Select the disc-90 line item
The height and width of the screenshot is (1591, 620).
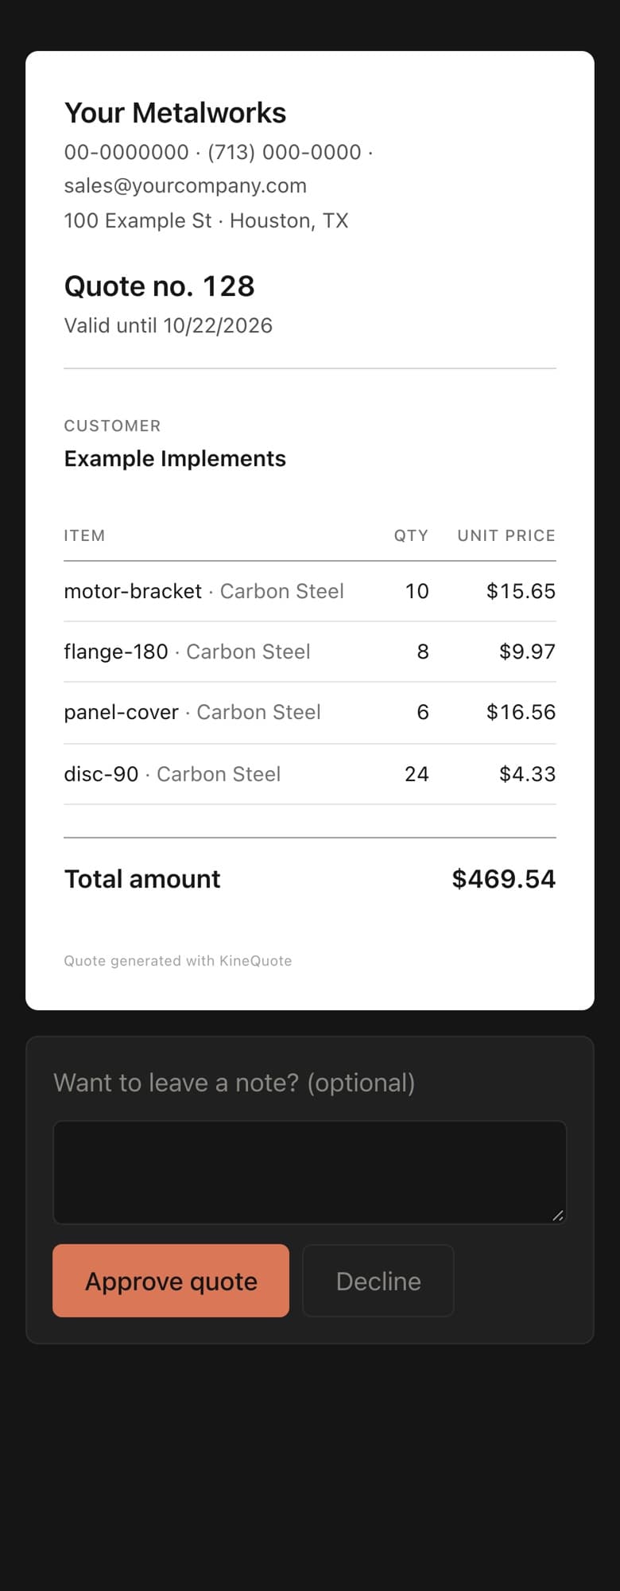310,774
